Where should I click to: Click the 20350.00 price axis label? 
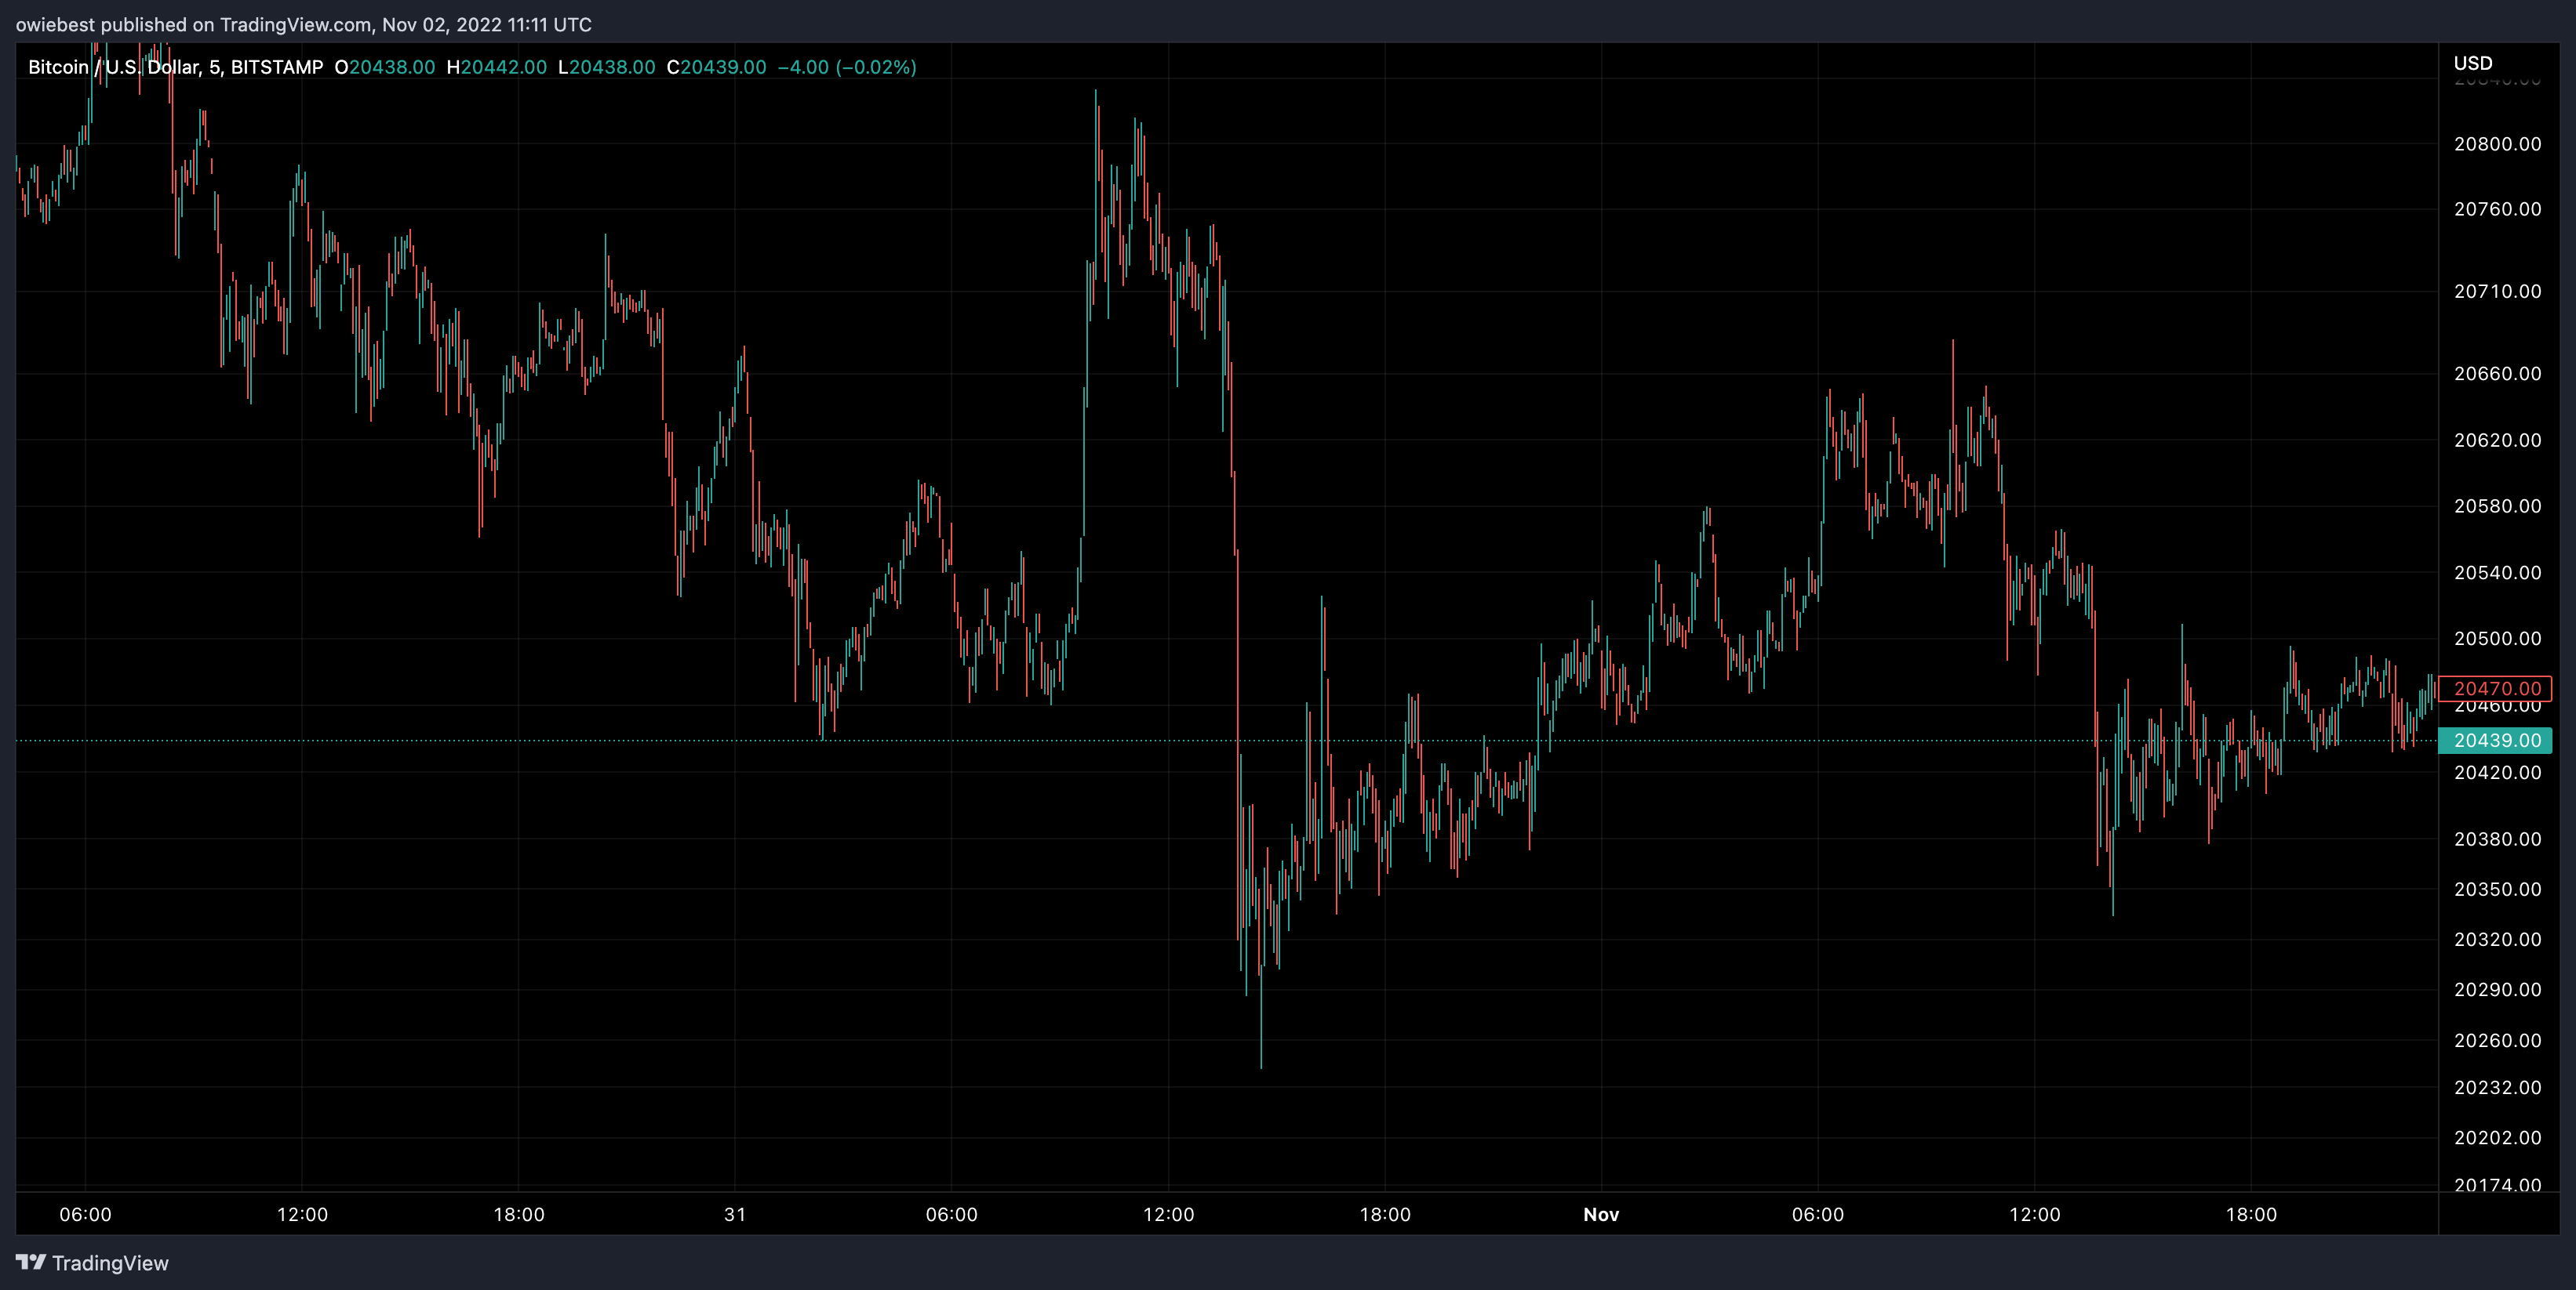pos(2497,890)
